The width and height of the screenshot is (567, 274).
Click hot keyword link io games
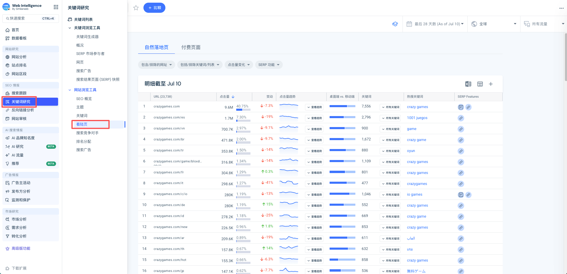tap(414, 194)
